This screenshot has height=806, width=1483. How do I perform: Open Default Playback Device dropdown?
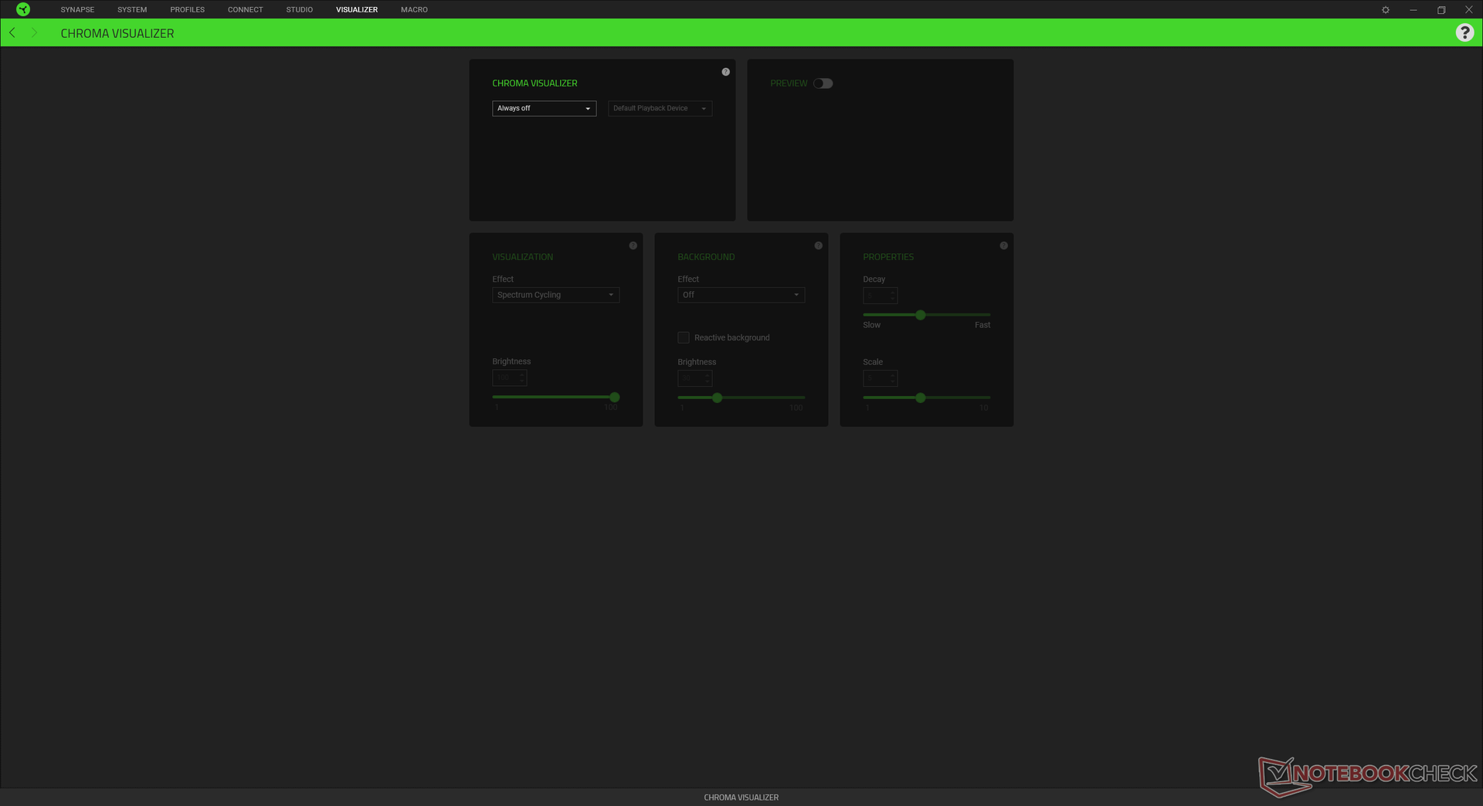click(x=660, y=108)
